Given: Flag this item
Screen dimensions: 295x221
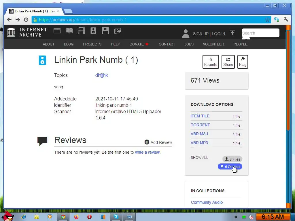Looking at the screenshot, I should (243, 62).
